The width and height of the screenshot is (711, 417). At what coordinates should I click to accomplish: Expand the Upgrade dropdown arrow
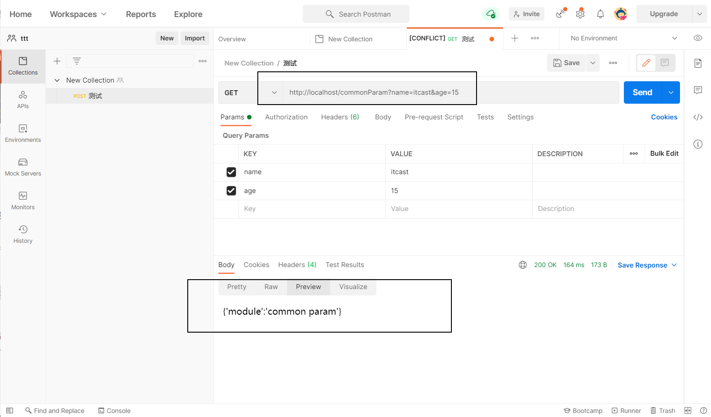(700, 14)
